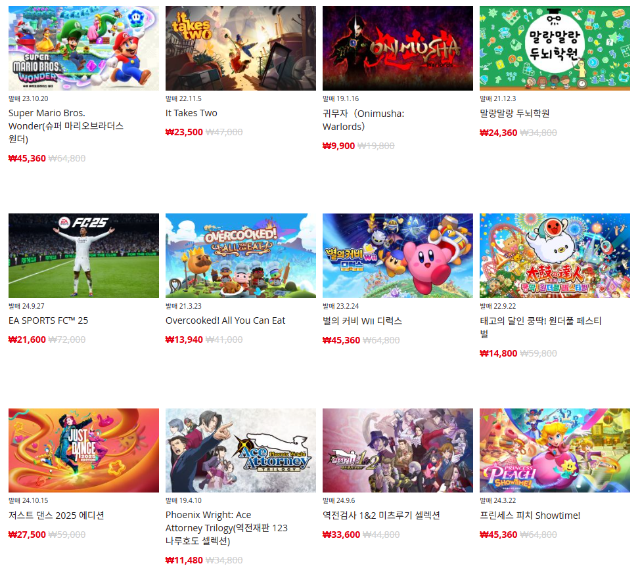Click the It Takes Two title link
This screenshot has height=570, width=640.
pos(191,113)
